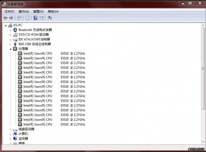The image size is (206, 152).
Task: Select the 磁盘驱动器 label
Action: pos(26,129)
